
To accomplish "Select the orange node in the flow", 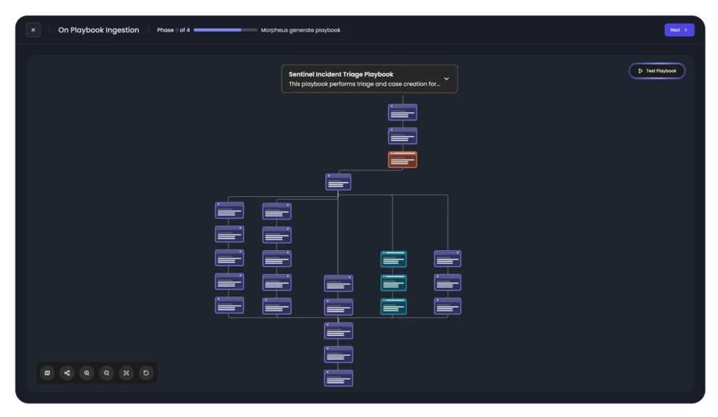I will (402, 160).
